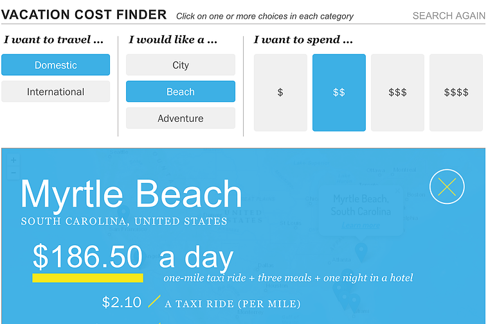Zoom out on the map
The image size is (488, 324).
14,173
